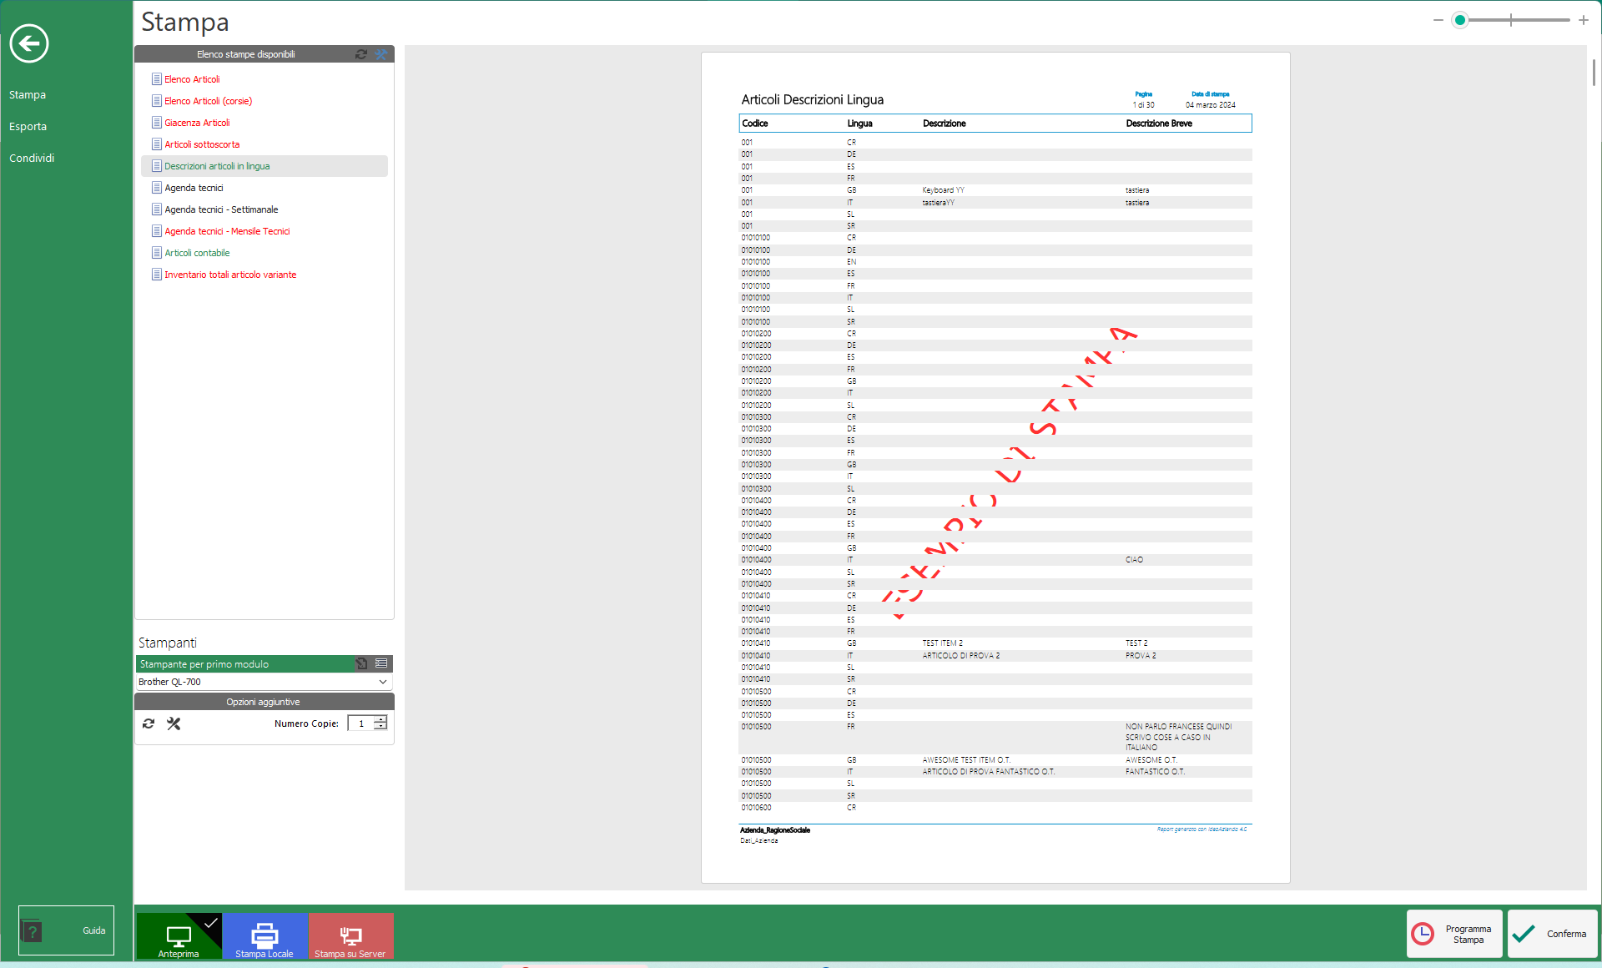Click the '04 marzo 2024' print date
1602x968 pixels.
(1211, 105)
